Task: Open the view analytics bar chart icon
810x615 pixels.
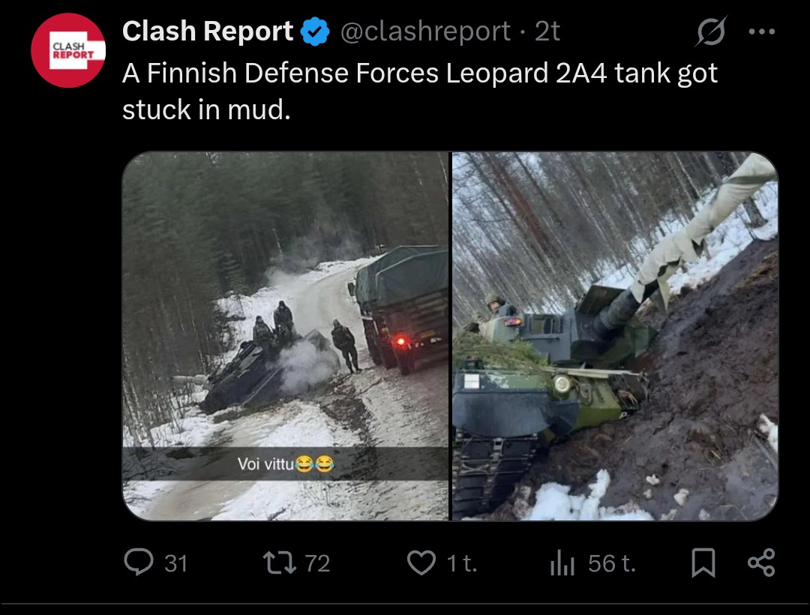Action: tap(562, 562)
